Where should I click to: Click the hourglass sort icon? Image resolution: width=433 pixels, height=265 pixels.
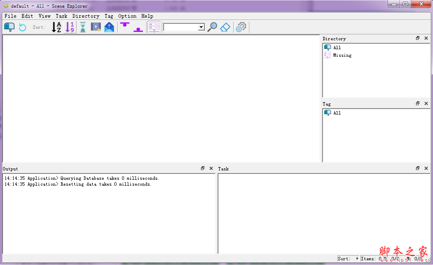pos(83,27)
